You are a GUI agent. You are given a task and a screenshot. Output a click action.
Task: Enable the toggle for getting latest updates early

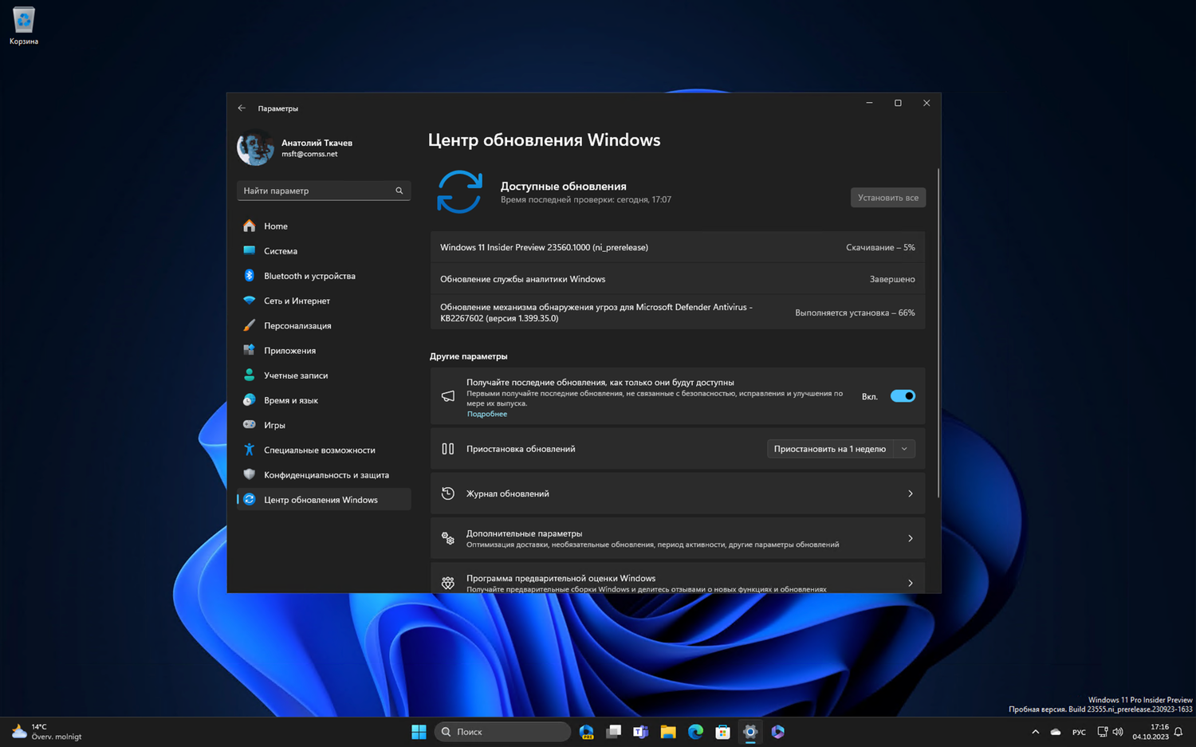pyautogui.click(x=902, y=395)
